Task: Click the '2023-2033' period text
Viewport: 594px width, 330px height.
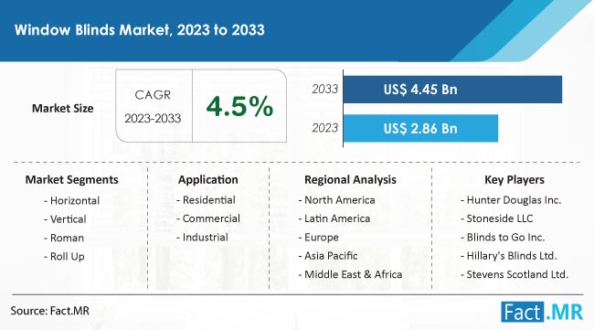Action: tap(153, 119)
